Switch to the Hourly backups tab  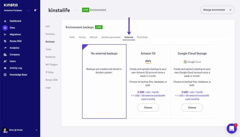pyautogui.click(x=82, y=37)
